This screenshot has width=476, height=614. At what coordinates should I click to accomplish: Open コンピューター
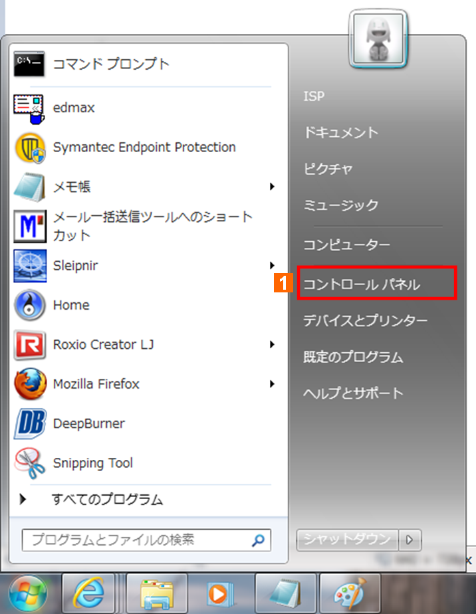click(347, 245)
